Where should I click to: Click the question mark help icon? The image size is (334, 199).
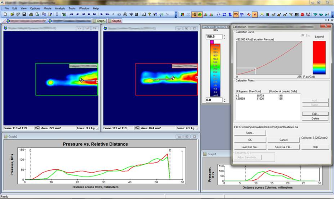tap(149, 14)
